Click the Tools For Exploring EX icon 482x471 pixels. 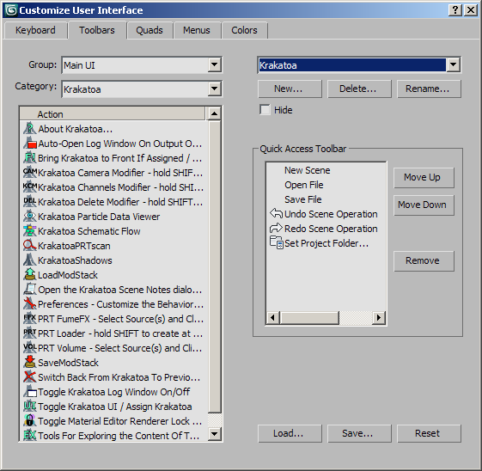[30, 436]
